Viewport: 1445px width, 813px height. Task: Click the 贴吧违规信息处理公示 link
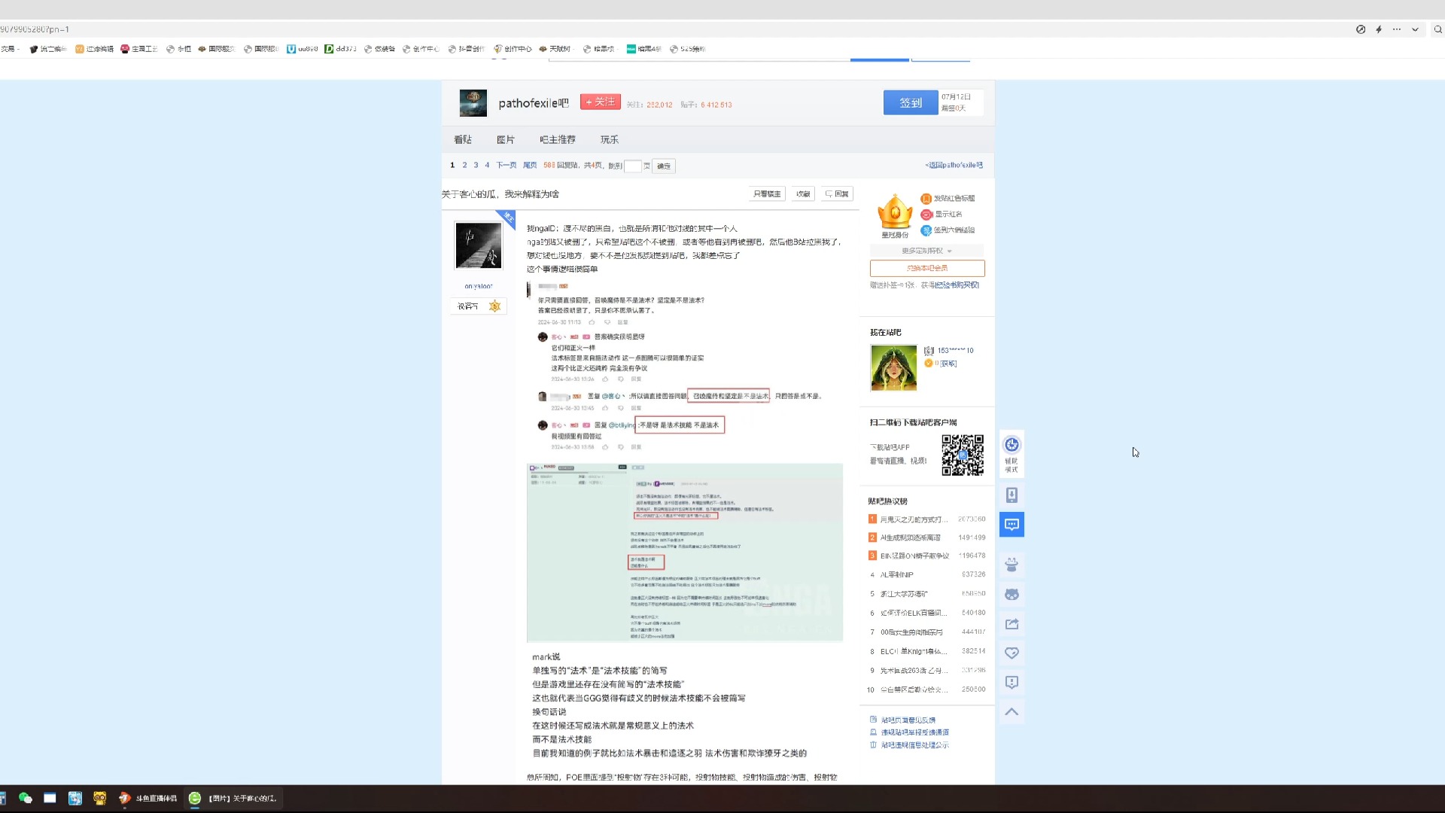click(x=914, y=745)
